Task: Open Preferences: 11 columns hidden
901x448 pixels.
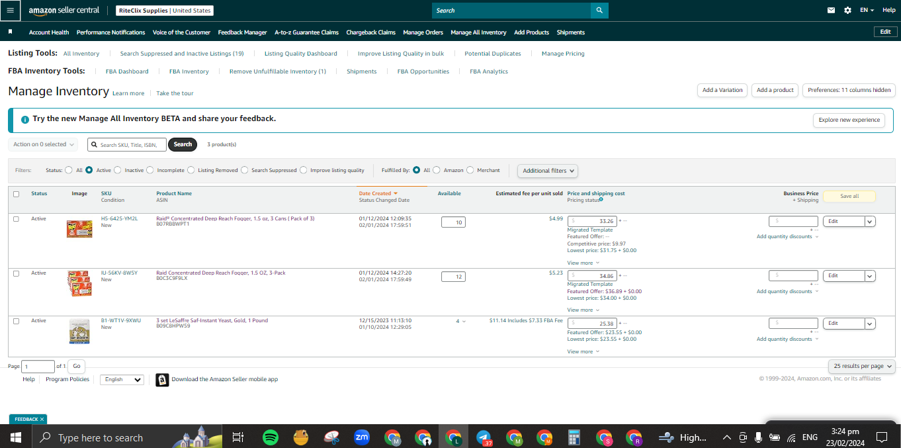Action: [849, 90]
